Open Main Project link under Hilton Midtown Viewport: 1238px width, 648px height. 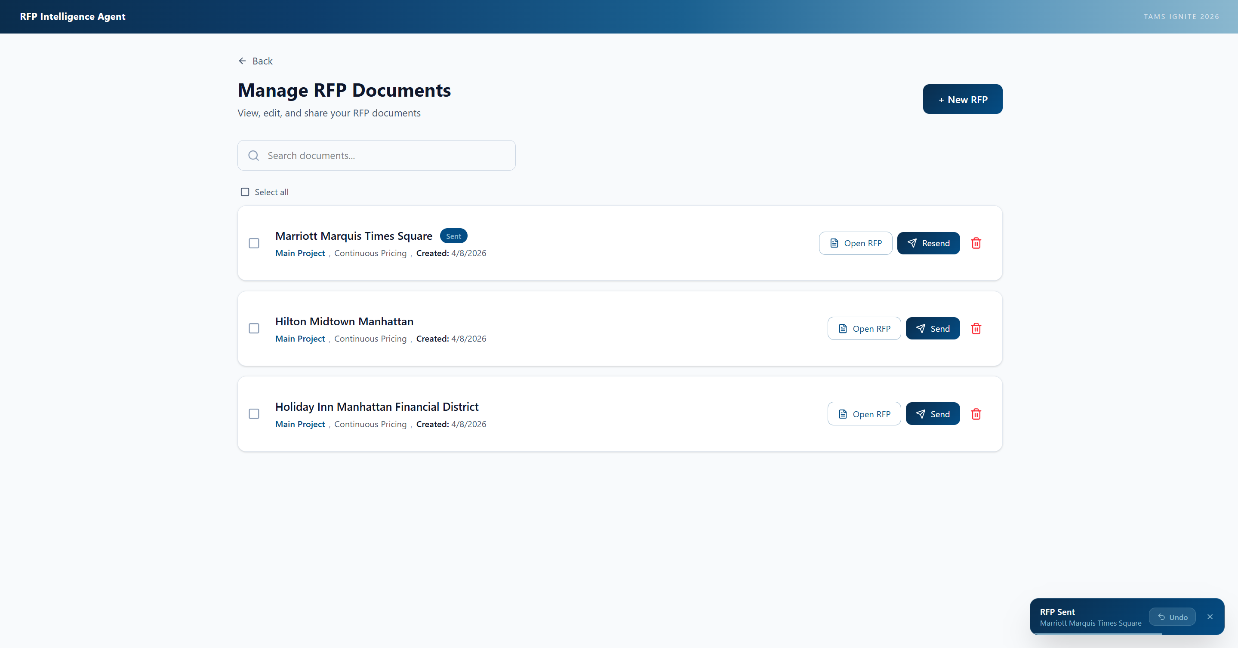pos(300,339)
